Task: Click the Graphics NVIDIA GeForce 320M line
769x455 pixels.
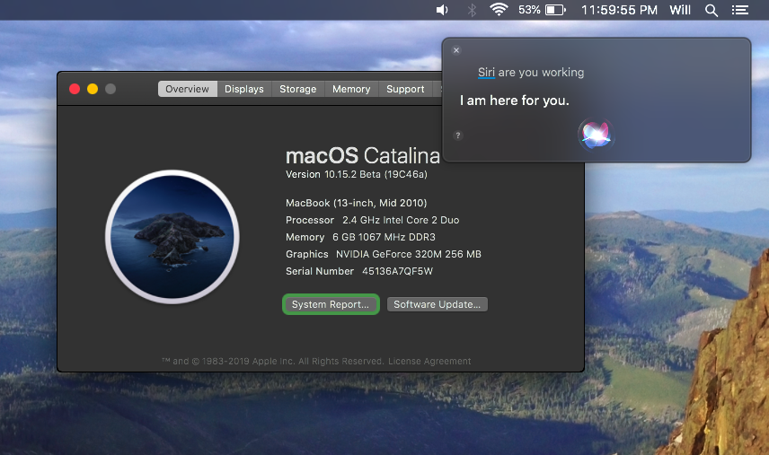Action: 384,254
